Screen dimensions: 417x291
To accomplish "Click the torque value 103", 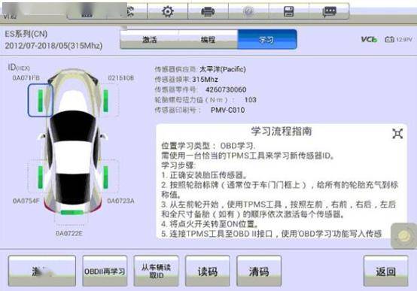I will (x=250, y=100).
